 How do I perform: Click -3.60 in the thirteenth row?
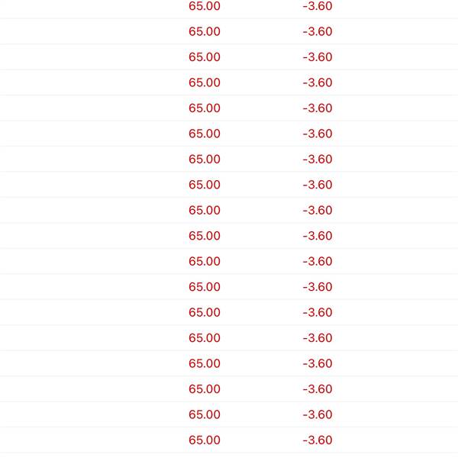318,313
